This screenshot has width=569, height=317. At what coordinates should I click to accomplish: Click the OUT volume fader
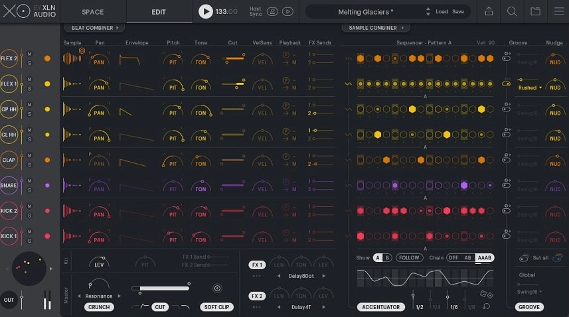[22, 299]
